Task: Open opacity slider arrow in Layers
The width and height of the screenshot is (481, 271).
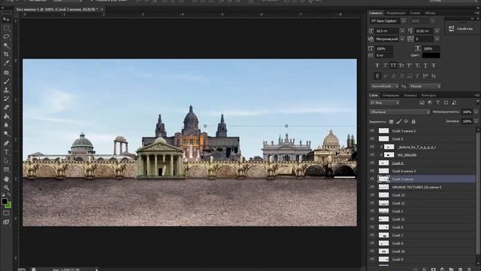Action: tap(476, 112)
